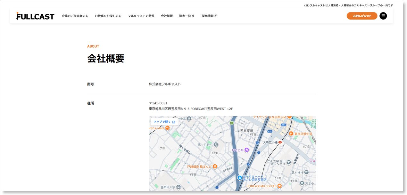Open 拠点一覧 nav link

tap(187, 16)
